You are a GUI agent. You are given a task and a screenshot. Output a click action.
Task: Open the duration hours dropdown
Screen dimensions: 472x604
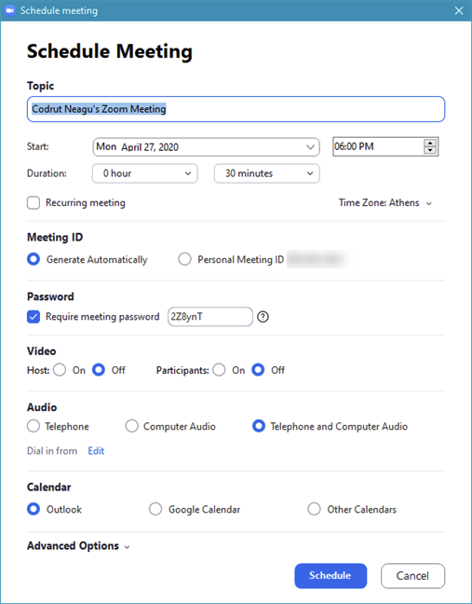click(x=145, y=173)
